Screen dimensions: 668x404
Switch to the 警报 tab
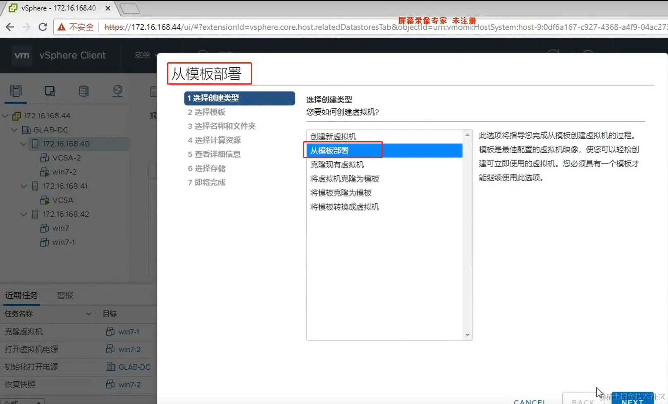coord(65,295)
